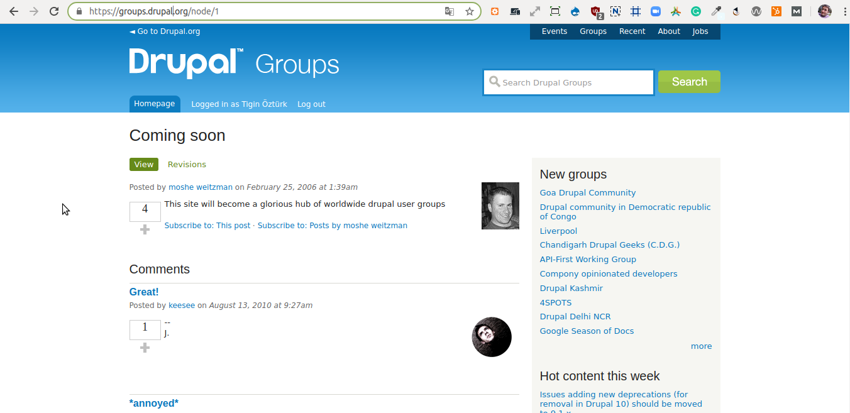Open the Drupal drop extension
This screenshot has height=413, width=850.
pyautogui.click(x=575, y=11)
